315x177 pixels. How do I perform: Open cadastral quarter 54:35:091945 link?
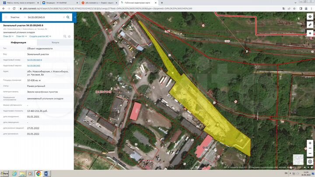(34, 65)
